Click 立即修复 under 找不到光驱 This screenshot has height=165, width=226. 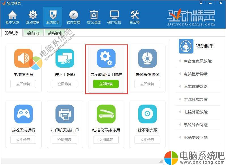tap(147, 140)
